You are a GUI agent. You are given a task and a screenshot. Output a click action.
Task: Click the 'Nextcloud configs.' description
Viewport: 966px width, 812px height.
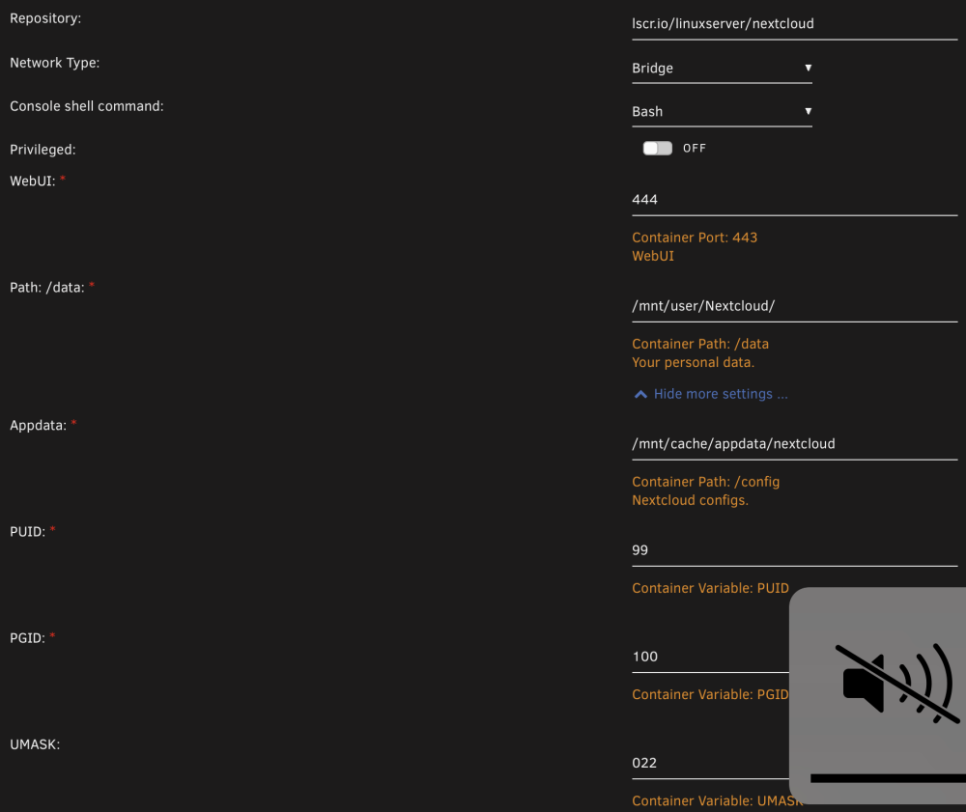[690, 500]
